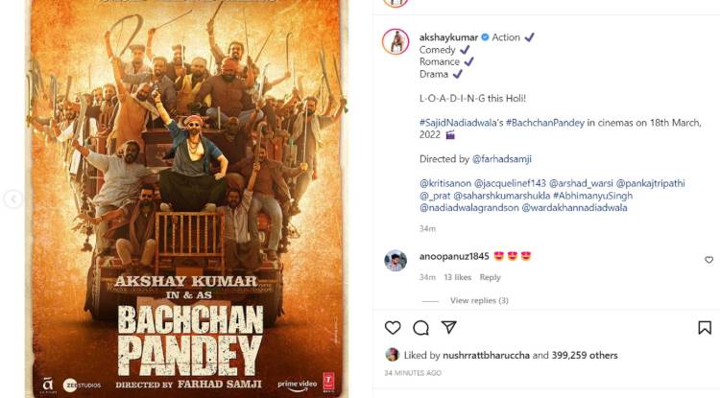The image size is (720, 398).
Task: Expand View replies (3)
Action: pos(479,300)
